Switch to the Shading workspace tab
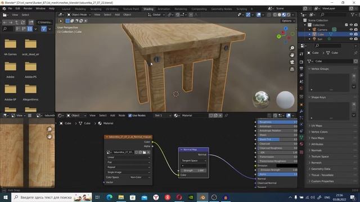The height and width of the screenshot is (202, 360). click(x=148, y=9)
